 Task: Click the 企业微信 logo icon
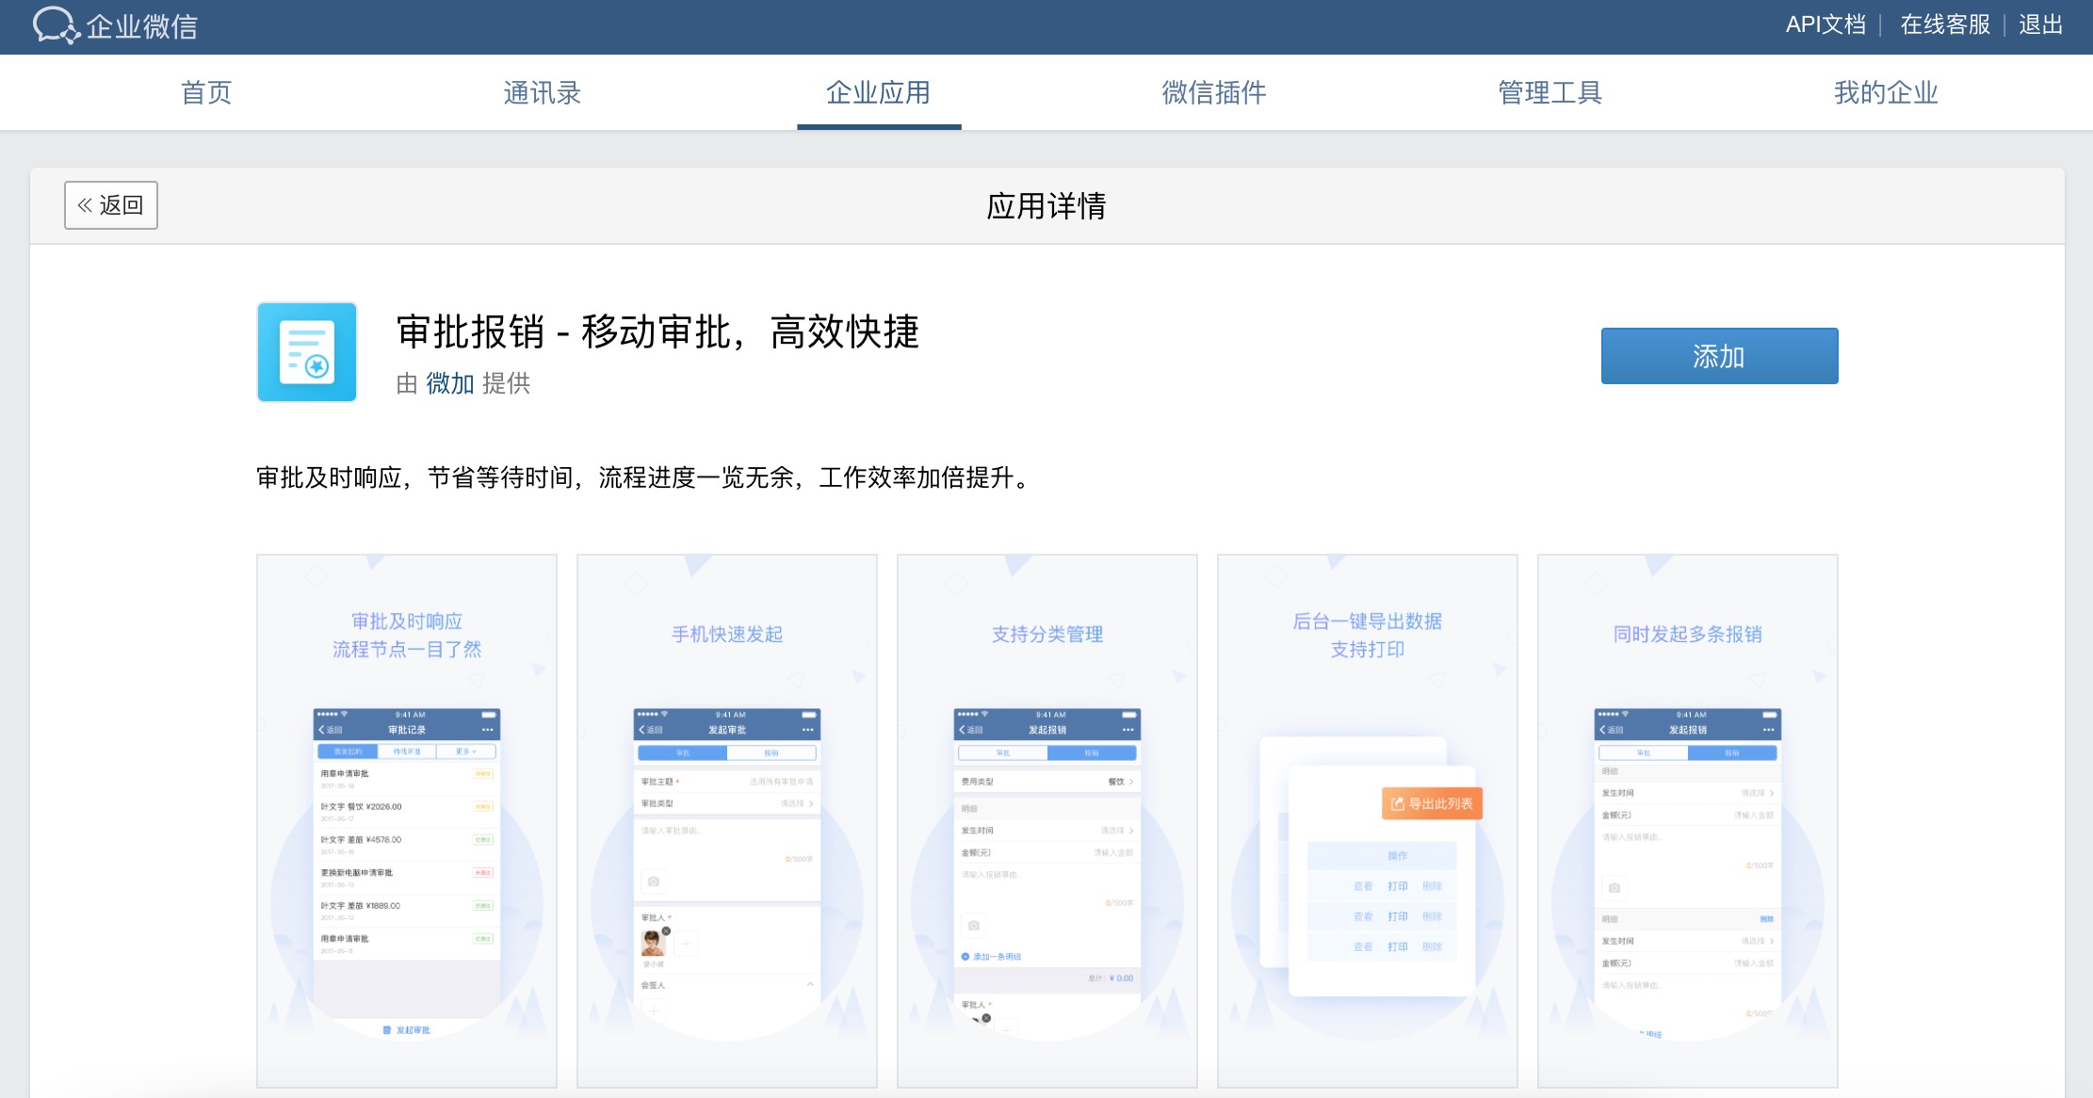[56, 24]
